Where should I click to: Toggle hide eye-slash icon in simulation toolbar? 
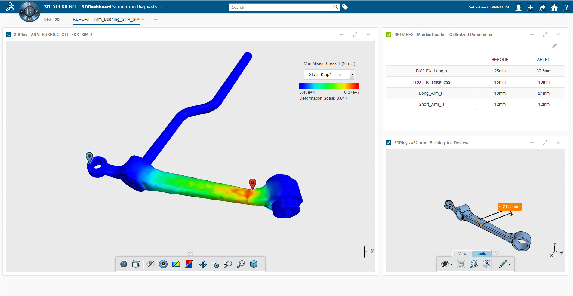click(x=150, y=264)
